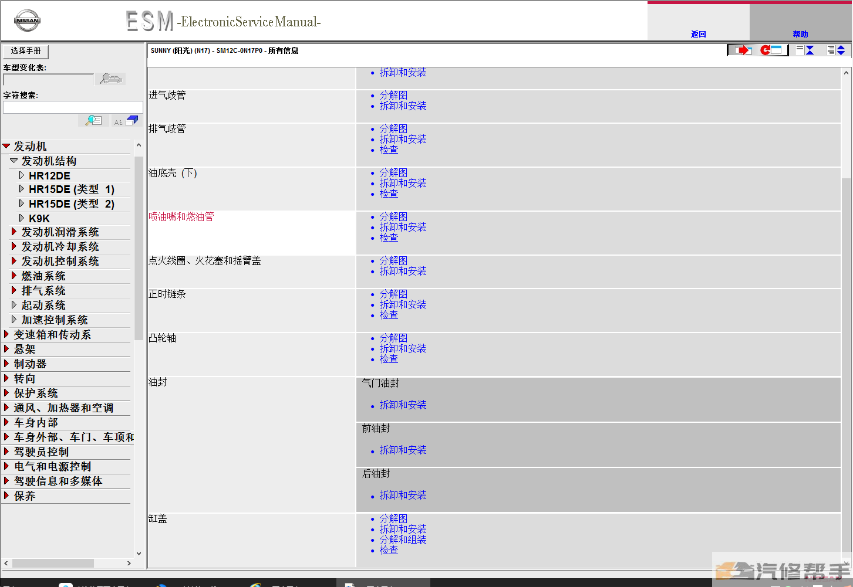Image resolution: width=853 pixels, height=587 pixels.
Task: Open 油底壳 (下) 分解图 link
Action: tap(393, 172)
